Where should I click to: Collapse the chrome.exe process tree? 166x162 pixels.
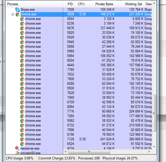tap(13, 14)
